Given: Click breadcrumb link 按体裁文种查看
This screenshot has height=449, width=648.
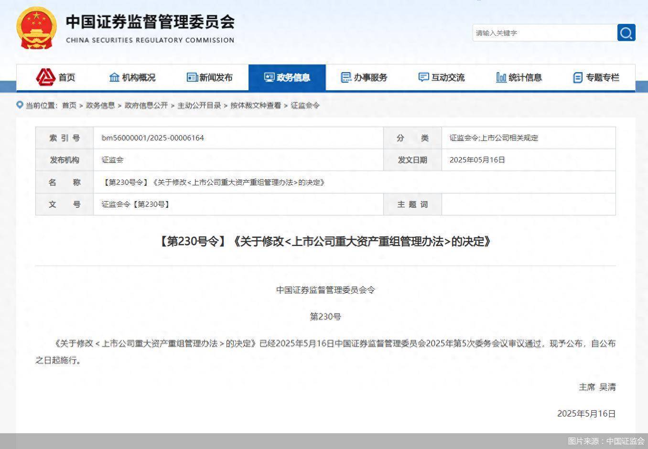Looking at the screenshot, I should click(x=256, y=105).
